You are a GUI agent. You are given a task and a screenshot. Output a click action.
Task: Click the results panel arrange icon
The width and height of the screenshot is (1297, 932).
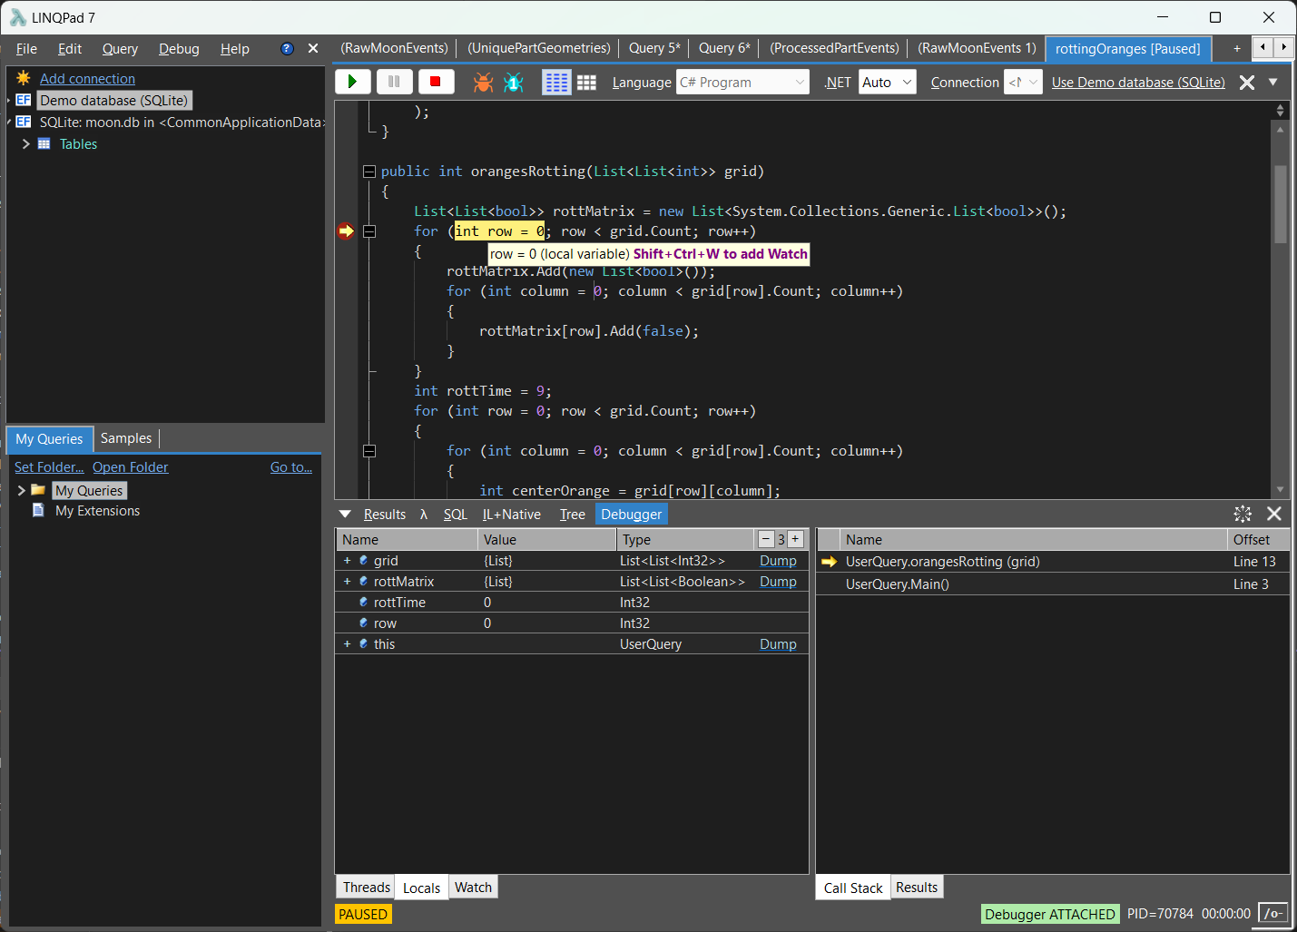pos(1243,514)
